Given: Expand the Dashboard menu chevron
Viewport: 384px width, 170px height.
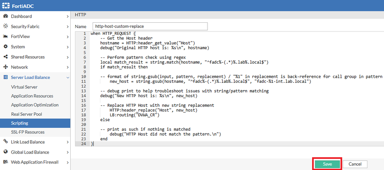Looking at the screenshot, I should (67, 17).
